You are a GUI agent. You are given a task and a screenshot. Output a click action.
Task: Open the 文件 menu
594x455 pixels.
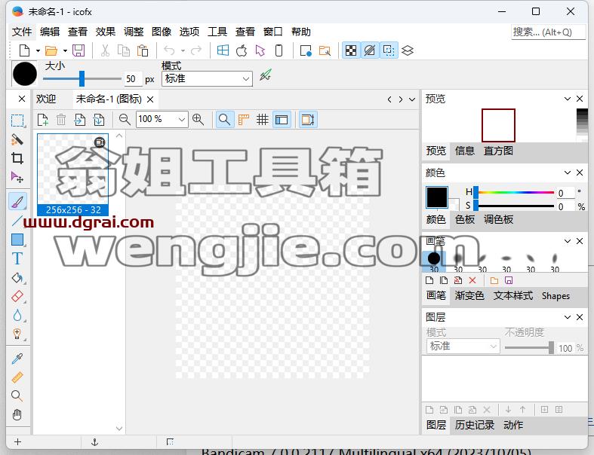(x=22, y=32)
